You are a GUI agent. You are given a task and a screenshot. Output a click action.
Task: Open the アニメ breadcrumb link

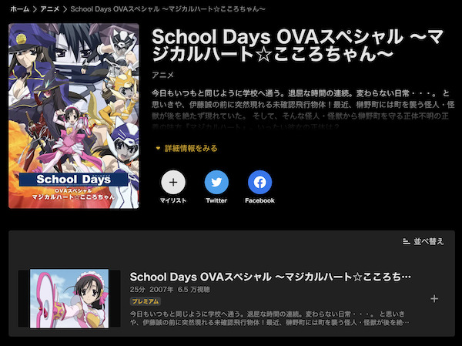[49, 9]
